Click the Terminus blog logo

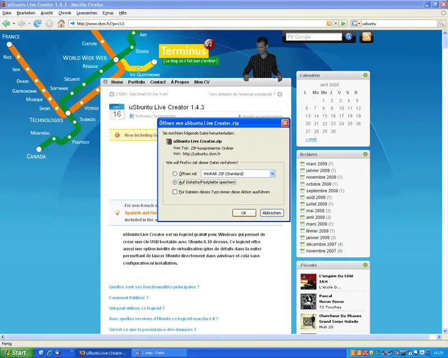pos(183,51)
